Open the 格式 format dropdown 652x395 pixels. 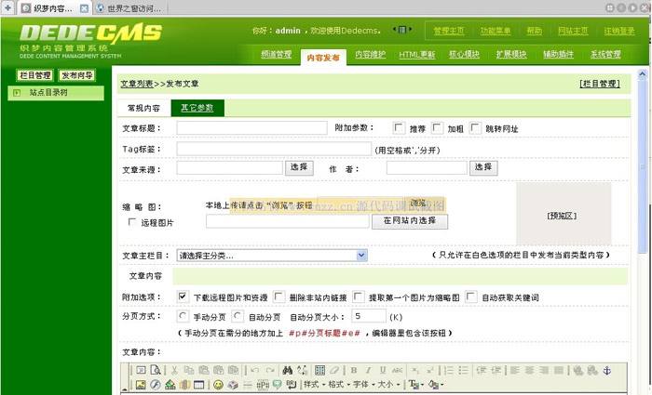(339, 384)
